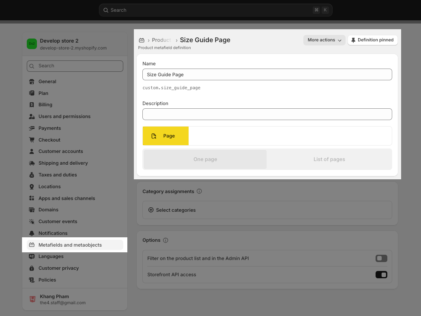This screenshot has height=316, width=421.
Task: Go to Domains settings
Action: click(x=48, y=210)
